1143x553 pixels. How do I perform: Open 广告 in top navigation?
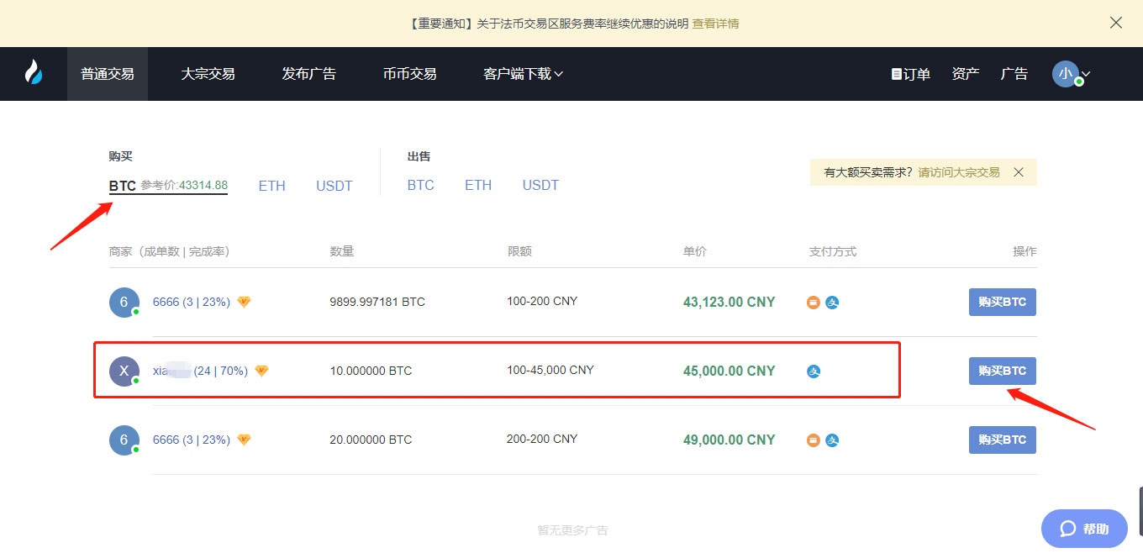coord(1014,74)
